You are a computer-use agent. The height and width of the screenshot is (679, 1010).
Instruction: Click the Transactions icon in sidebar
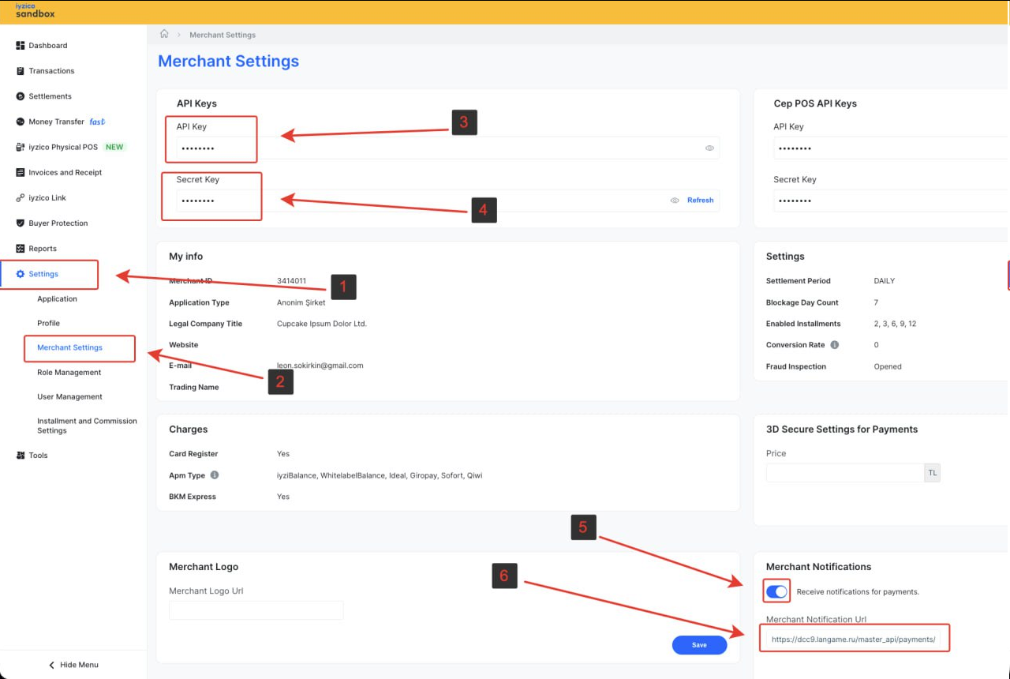tap(21, 71)
